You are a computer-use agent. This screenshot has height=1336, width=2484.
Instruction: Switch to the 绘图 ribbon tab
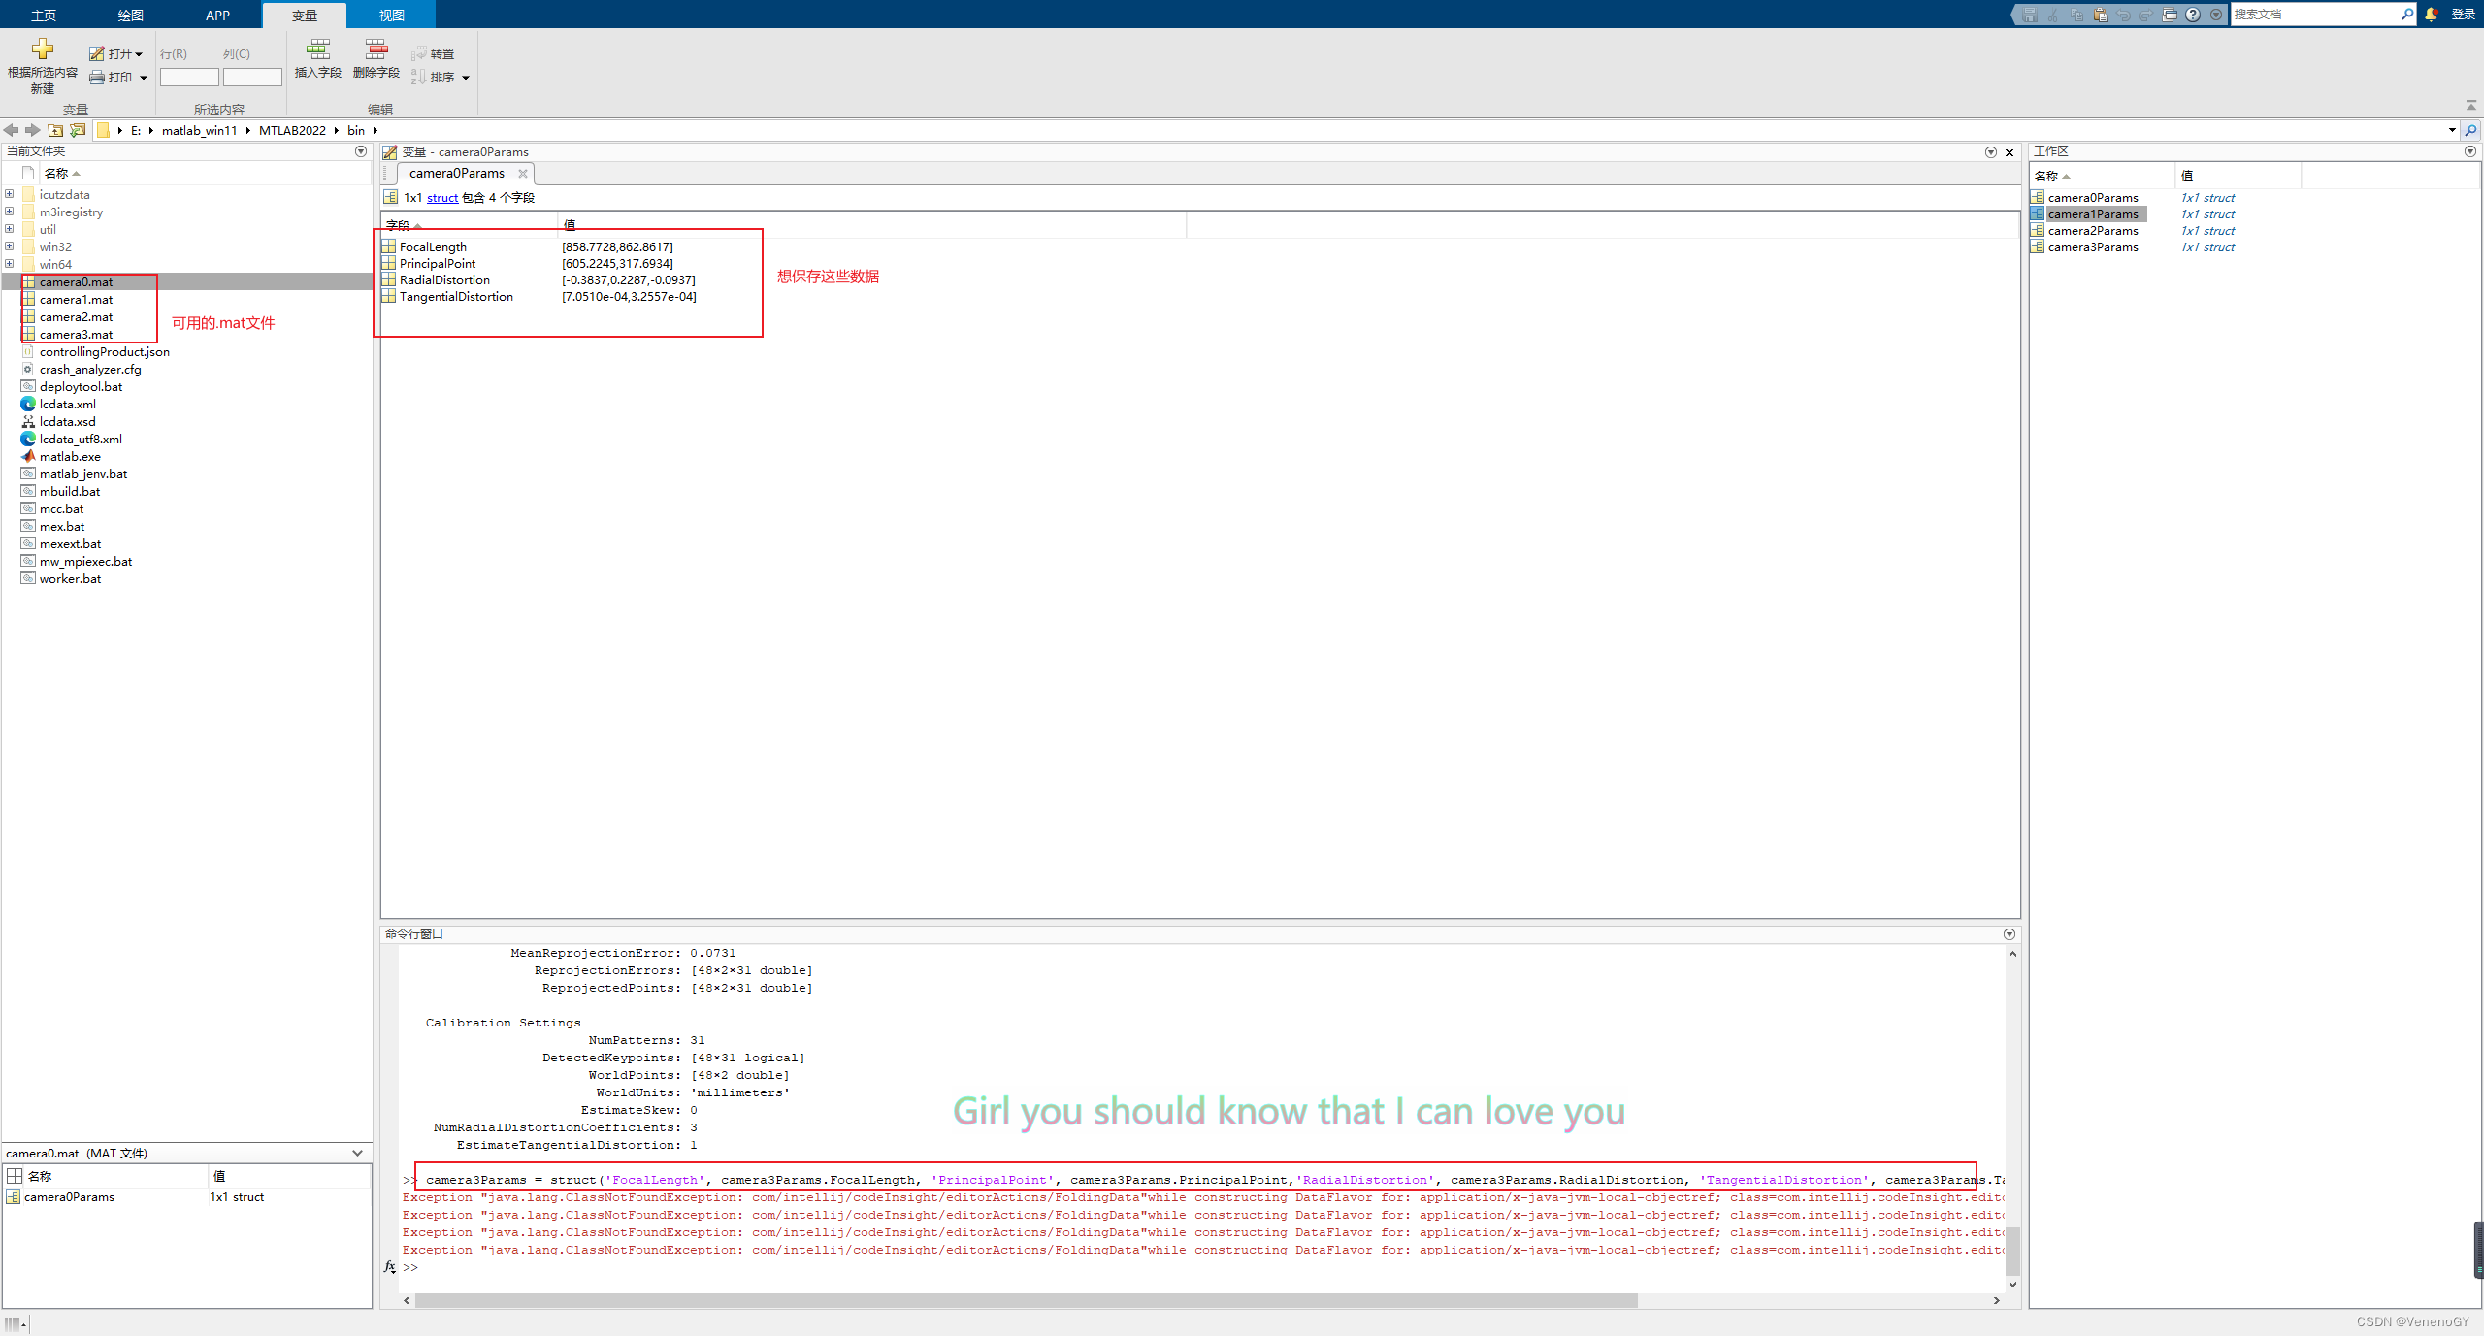[x=131, y=16]
